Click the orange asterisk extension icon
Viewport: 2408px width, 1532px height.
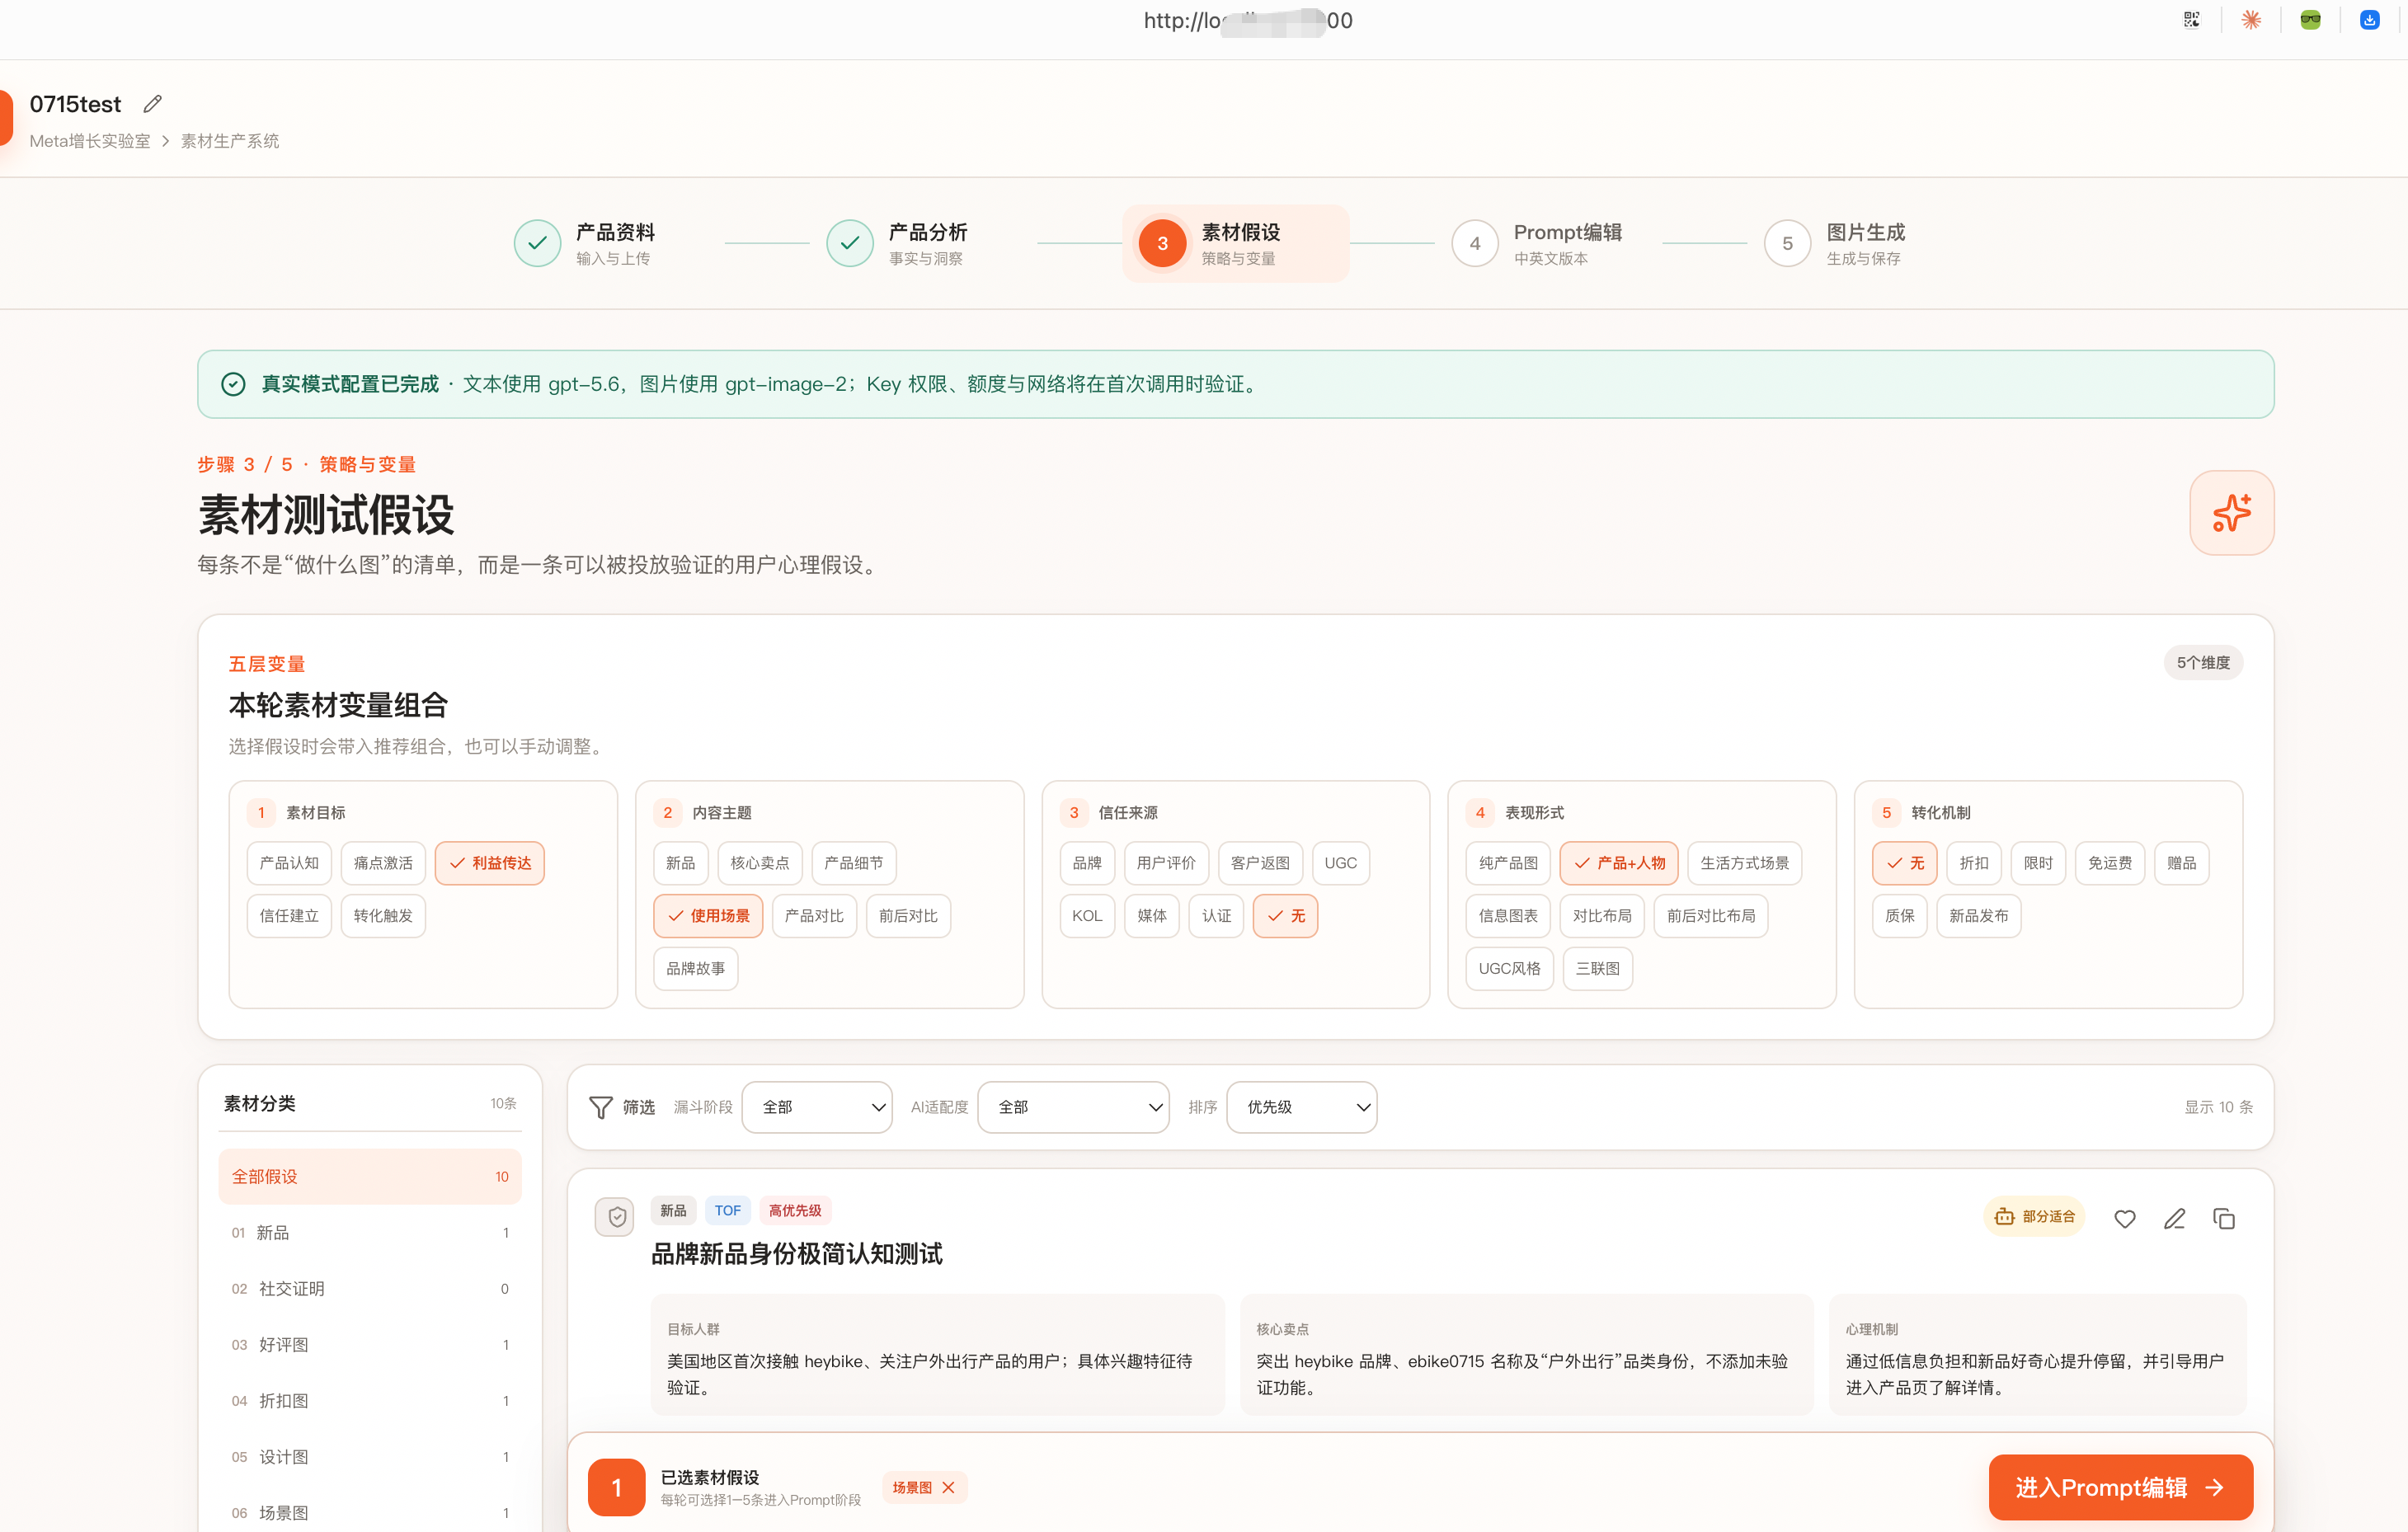pos(2251,20)
